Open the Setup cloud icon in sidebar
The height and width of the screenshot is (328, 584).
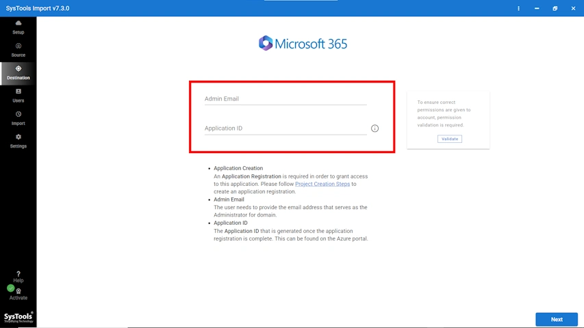coord(18,23)
